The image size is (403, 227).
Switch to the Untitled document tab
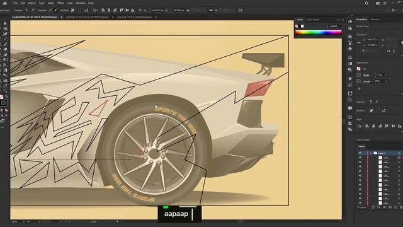88,17
